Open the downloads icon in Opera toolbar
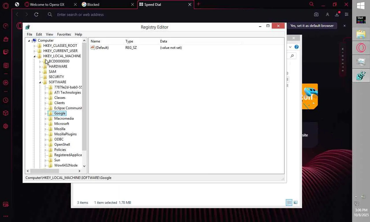370x222 pixels. point(337,14)
